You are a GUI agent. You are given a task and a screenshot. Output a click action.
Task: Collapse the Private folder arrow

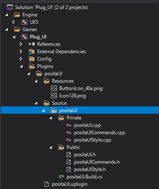coord(51,118)
